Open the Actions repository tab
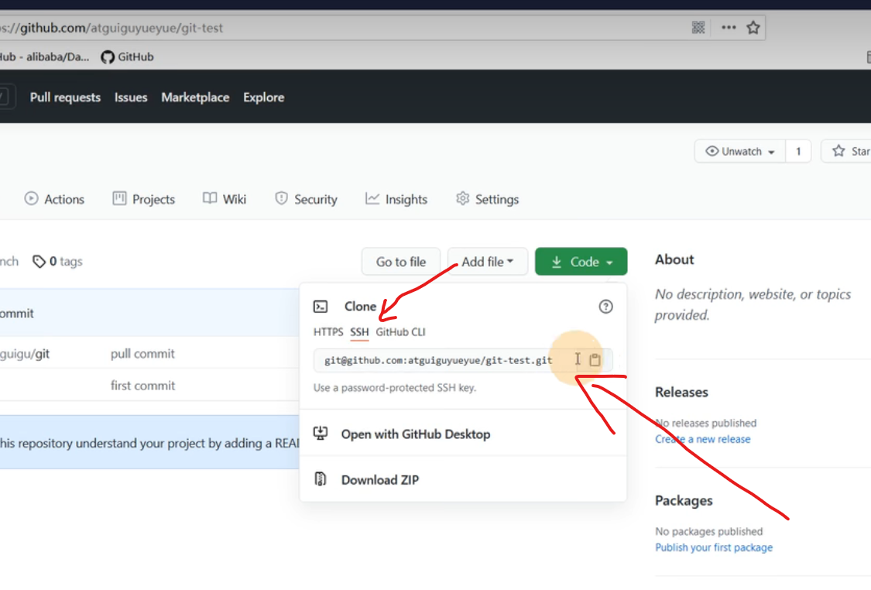This screenshot has height=590, width=871. pyautogui.click(x=54, y=199)
